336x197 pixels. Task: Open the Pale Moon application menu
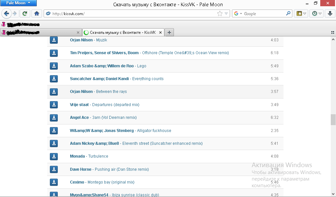pos(18,3)
